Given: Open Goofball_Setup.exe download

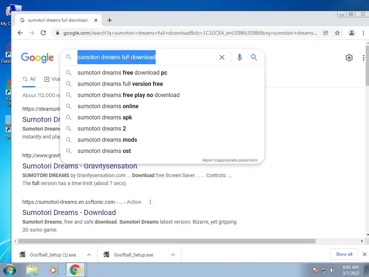Looking at the screenshot, I should 133,255.
